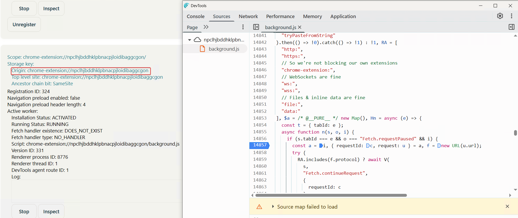This screenshot has width=518, height=218.
Task: Minimize the DevTools window
Action: 481,6
